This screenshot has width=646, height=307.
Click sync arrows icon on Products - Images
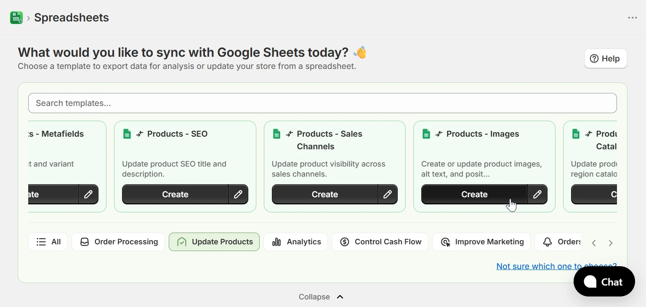439,134
